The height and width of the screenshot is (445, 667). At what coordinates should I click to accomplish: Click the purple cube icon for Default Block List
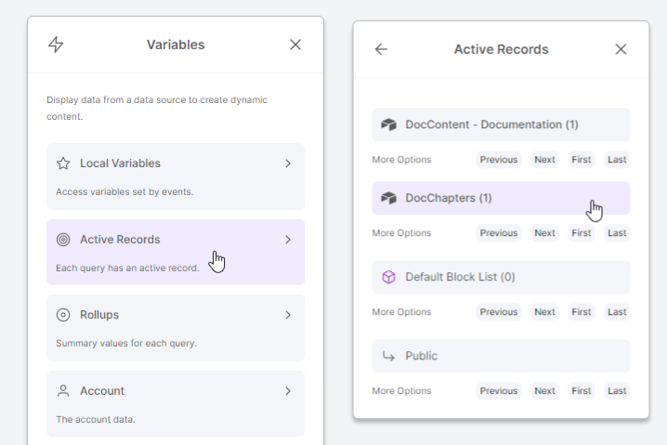click(388, 277)
